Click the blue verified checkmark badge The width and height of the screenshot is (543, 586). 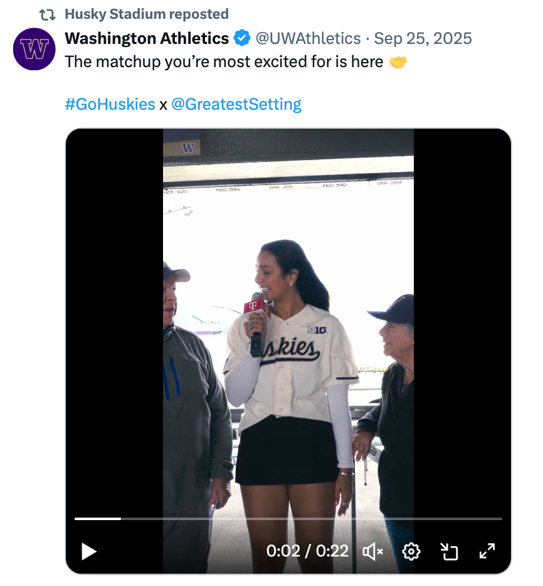241,38
